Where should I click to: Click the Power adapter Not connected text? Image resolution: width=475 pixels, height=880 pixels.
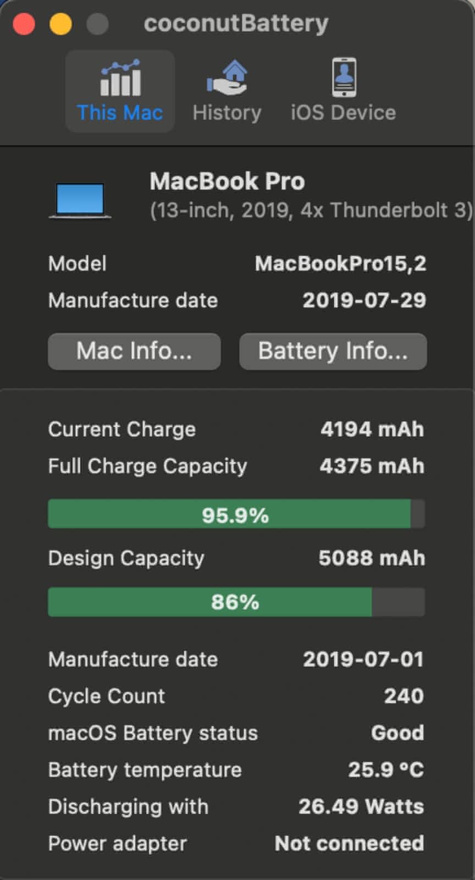[349, 843]
